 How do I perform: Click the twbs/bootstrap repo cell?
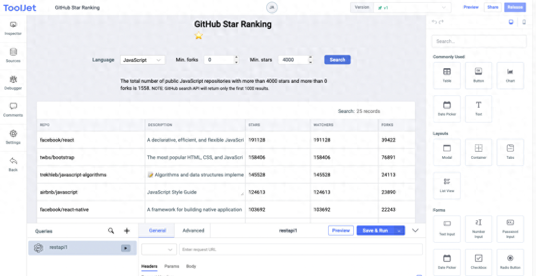(x=91, y=157)
